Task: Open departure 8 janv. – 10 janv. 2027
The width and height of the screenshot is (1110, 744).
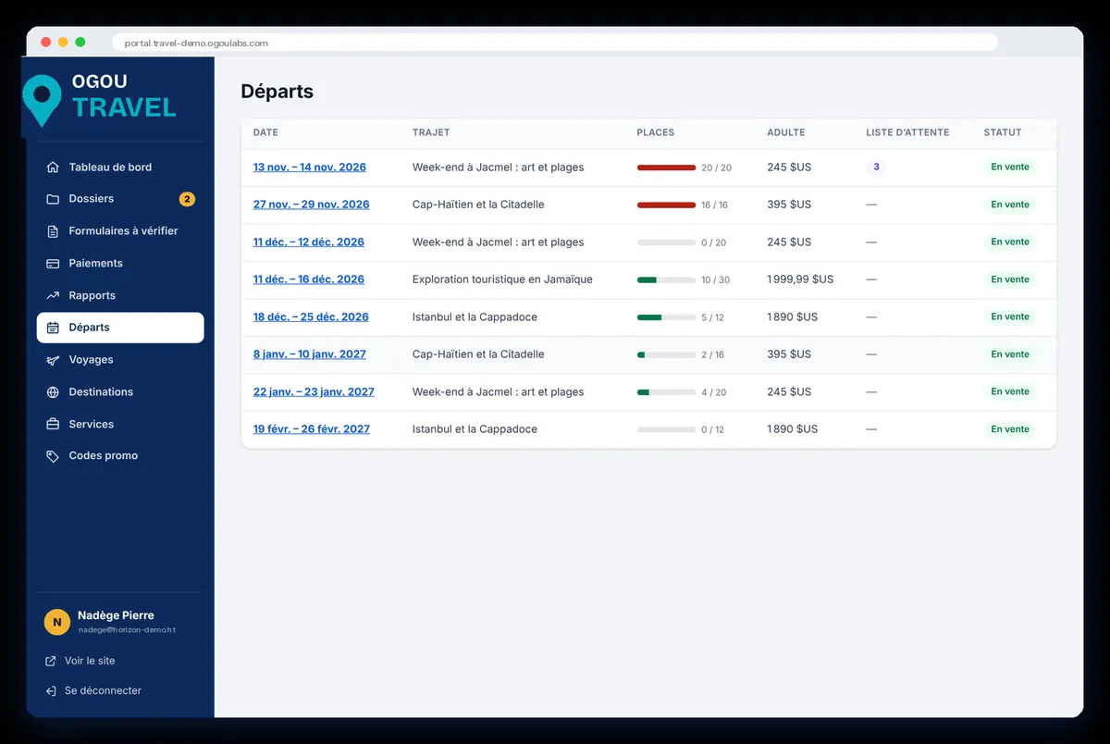Action: 310,354
